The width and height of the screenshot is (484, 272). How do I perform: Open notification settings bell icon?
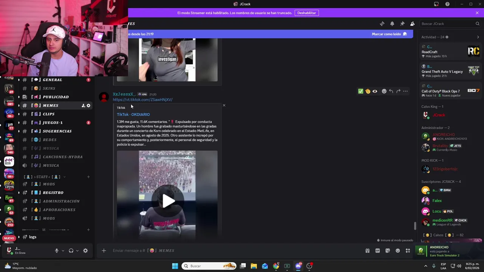(392, 23)
